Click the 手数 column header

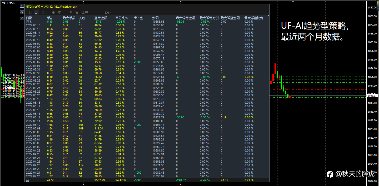pyautogui.click(x=50, y=18)
